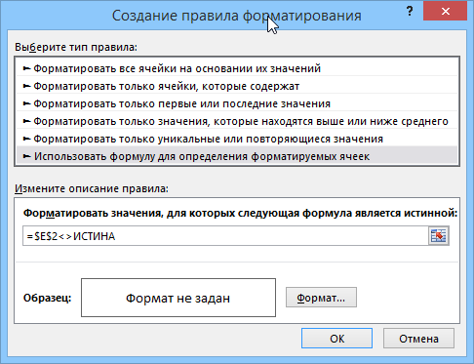Click the collapse dialog range selector icon
This screenshot has height=364, width=474.
439,236
